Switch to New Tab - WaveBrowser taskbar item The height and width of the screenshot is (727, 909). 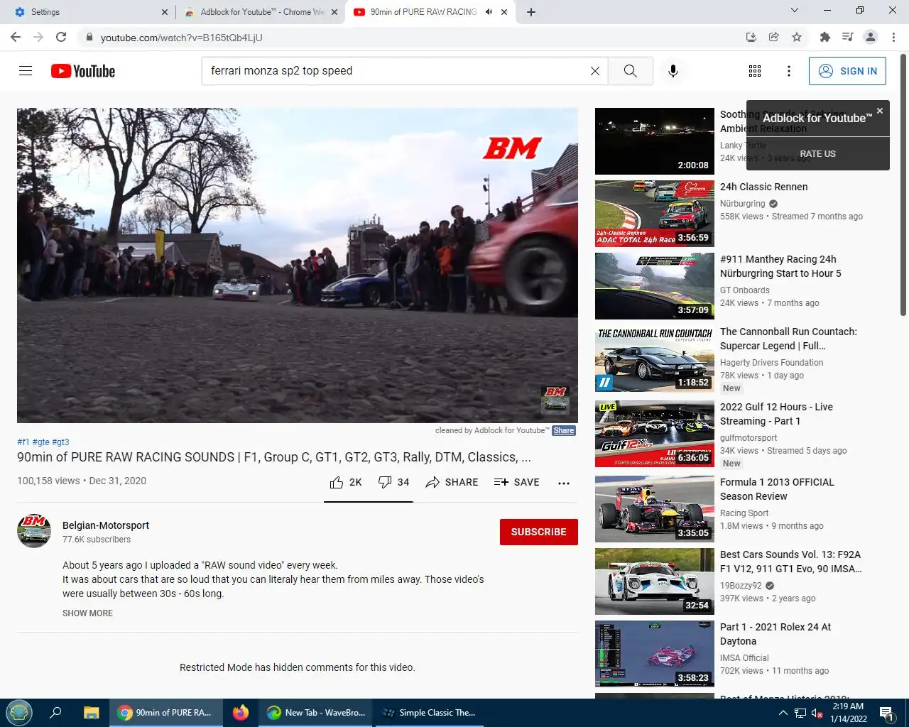coord(316,713)
